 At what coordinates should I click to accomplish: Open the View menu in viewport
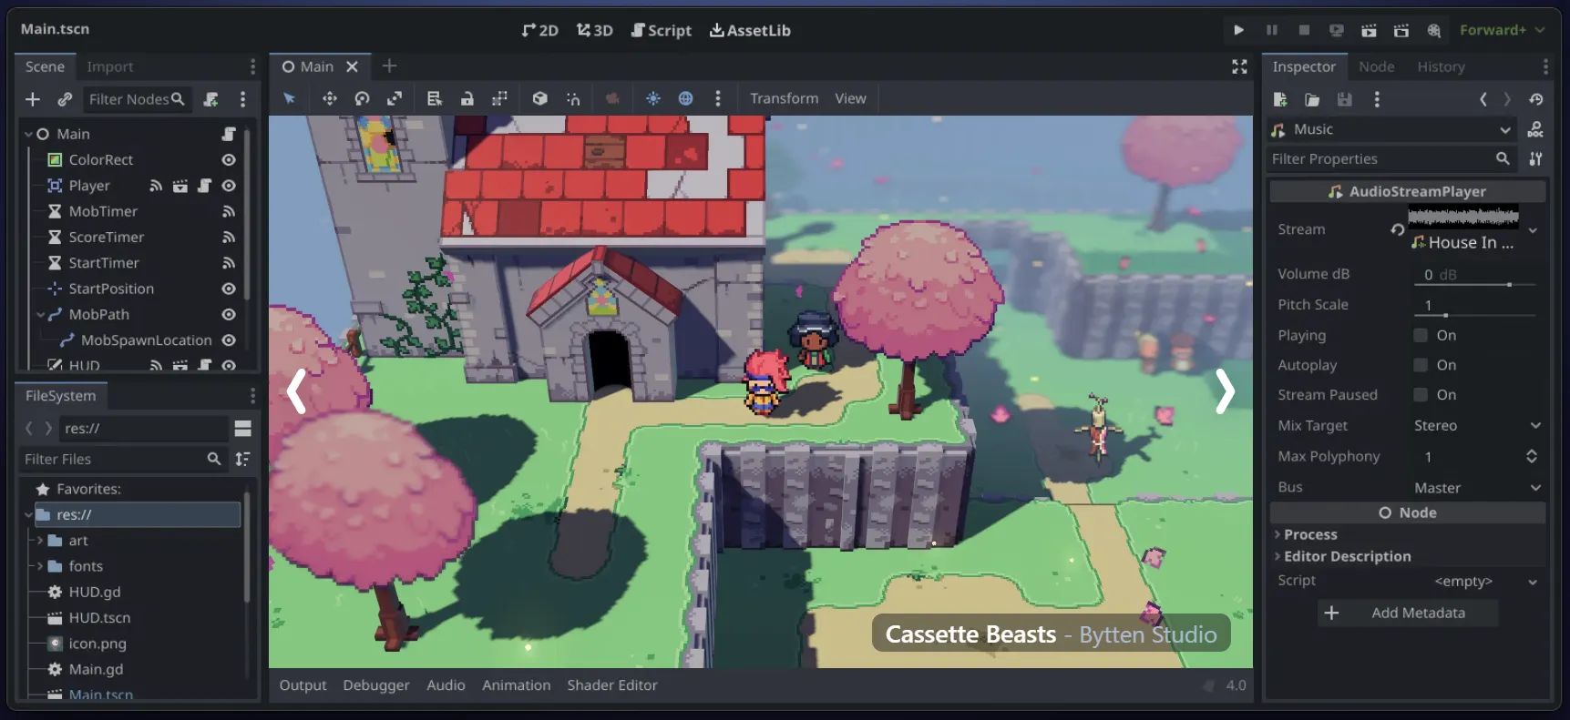tap(850, 98)
